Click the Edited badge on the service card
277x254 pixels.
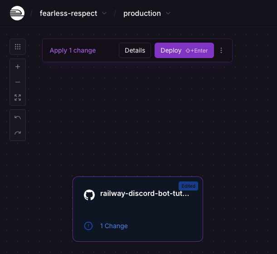pyautogui.click(x=189, y=186)
